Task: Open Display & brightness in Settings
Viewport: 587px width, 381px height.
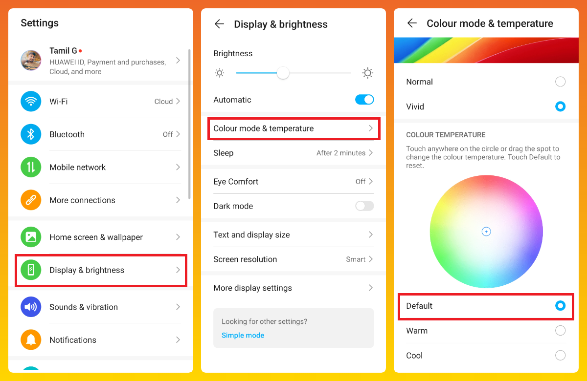Action: click(101, 270)
